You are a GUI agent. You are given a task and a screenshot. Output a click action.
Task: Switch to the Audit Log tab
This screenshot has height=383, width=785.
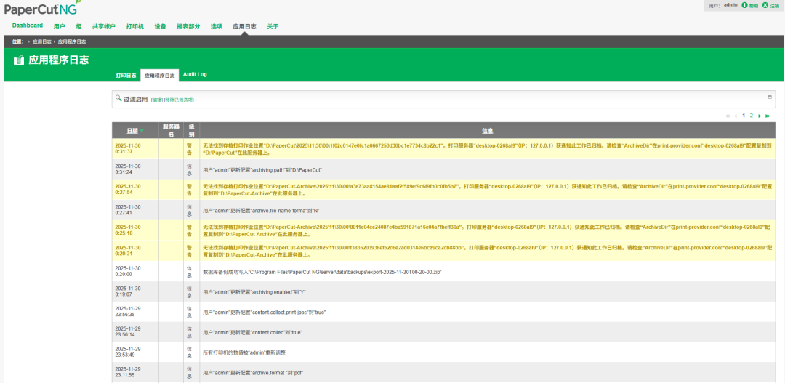[x=195, y=74]
